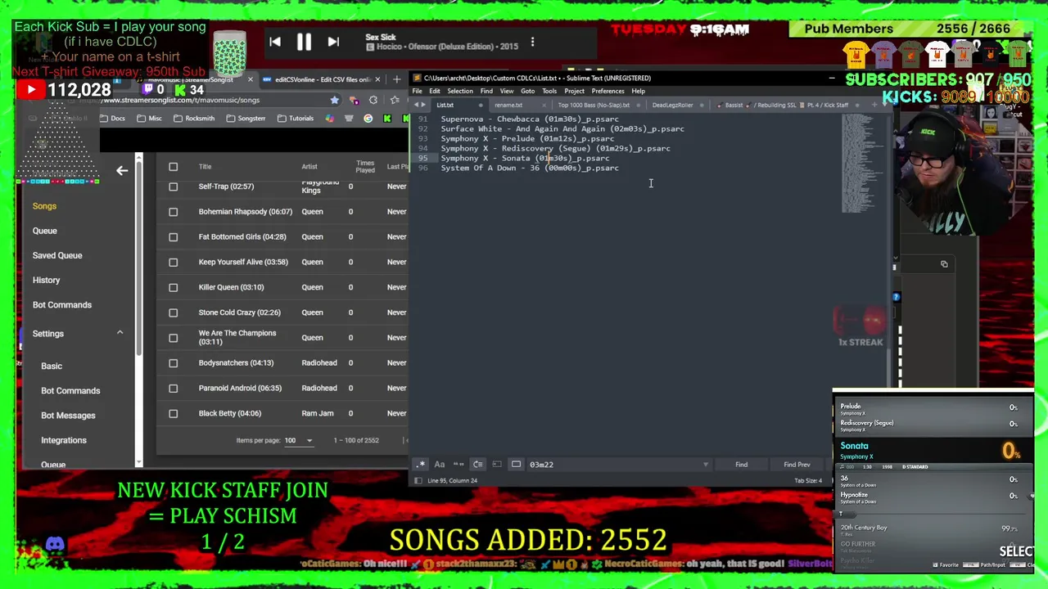The height and width of the screenshot is (589, 1048).
Task: Click line 96 System Of A Down entry
Action: click(x=530, y=168)
